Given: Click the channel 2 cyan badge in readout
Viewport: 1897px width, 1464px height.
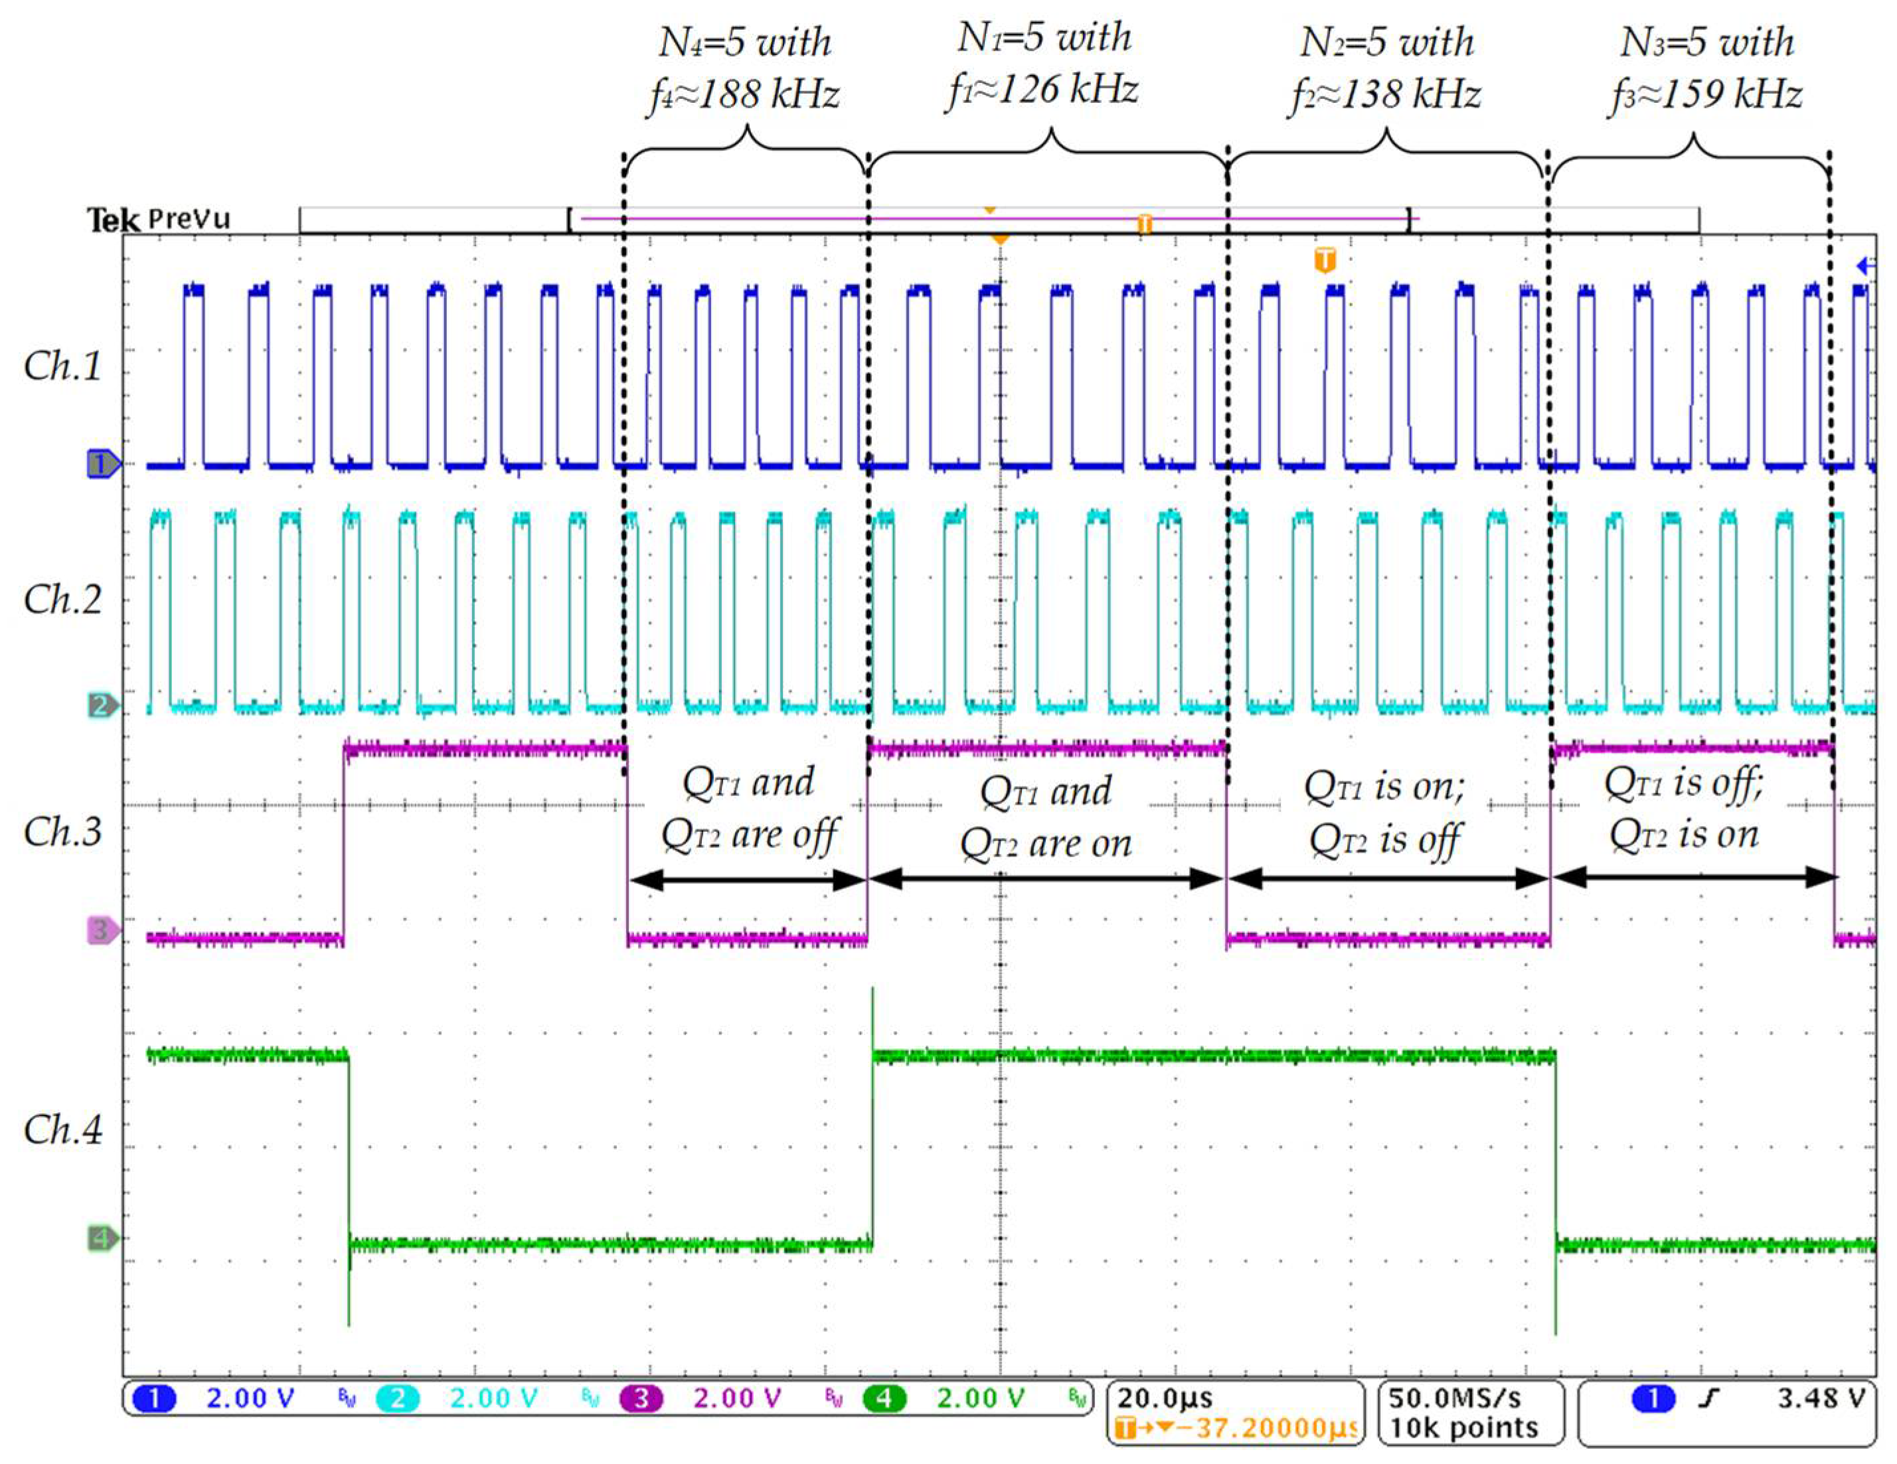Looking at the screenshot, I should click(397, 1399).
